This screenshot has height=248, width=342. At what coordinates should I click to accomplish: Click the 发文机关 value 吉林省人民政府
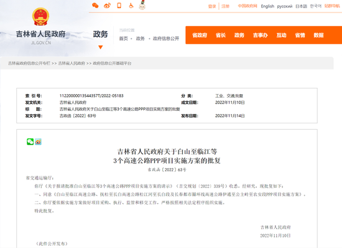tap(73, 102)
